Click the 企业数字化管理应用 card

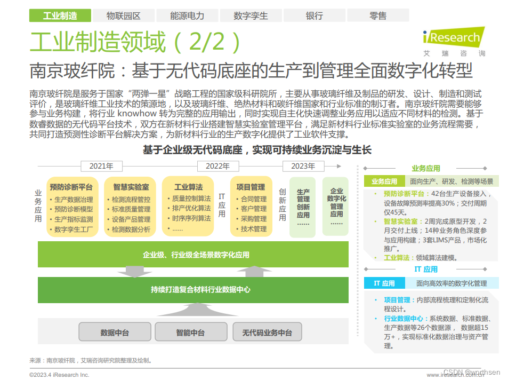(336, 207)
